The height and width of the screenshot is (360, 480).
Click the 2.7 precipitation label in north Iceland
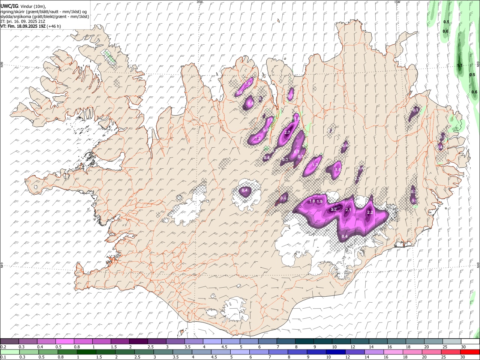[288, 133]
